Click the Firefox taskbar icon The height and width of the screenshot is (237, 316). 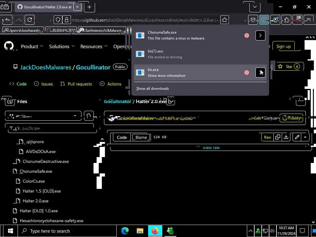(x=155, y=231)
